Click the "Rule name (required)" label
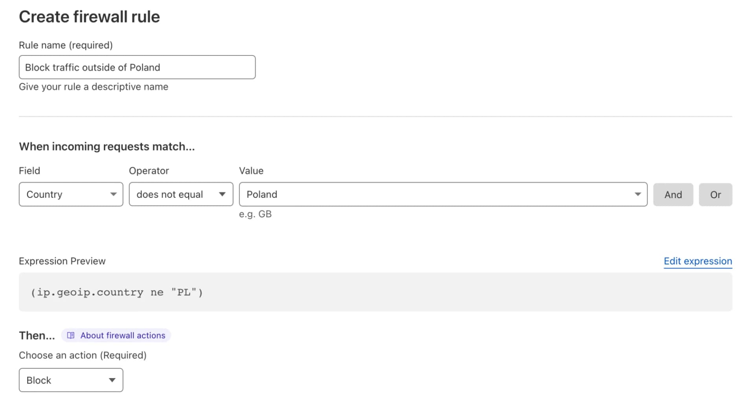 (x=66, y=45)
